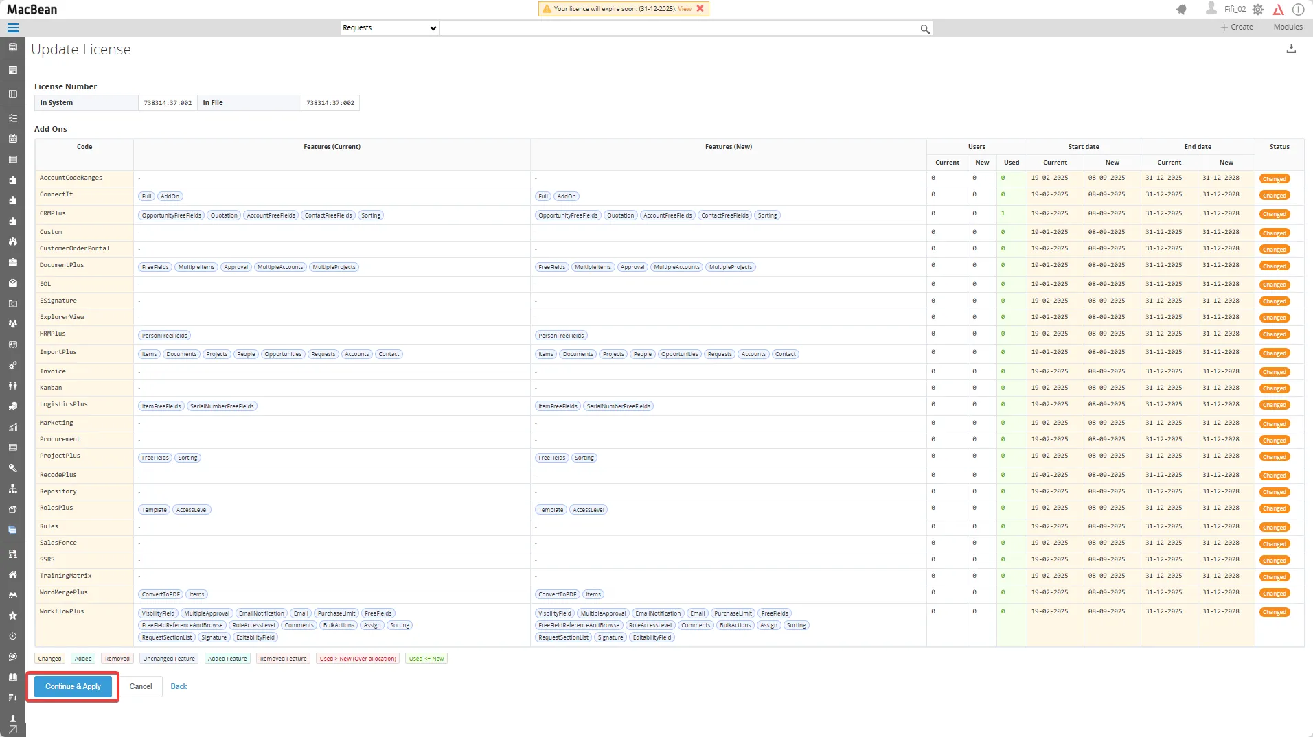Click the Back link
Viewport: 1313px width, 737px height.
pyautogui.click(x=179, y=686)
